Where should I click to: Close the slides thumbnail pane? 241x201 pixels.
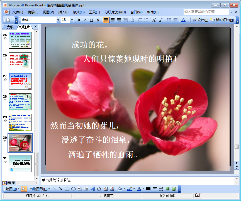pos(35,26)
